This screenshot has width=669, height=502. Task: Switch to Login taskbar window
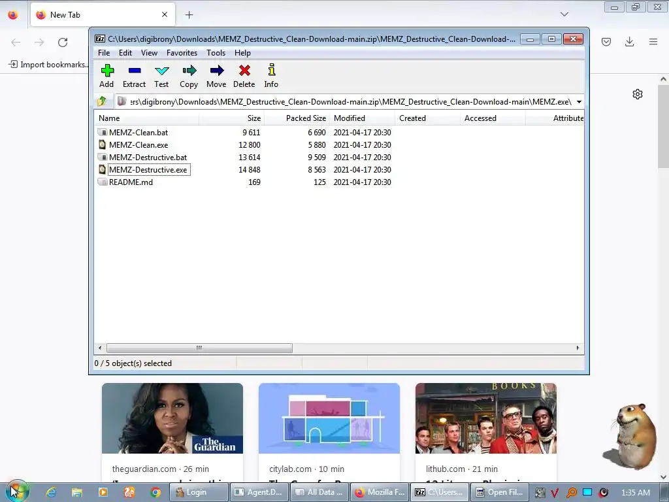(x=199, y=492)
